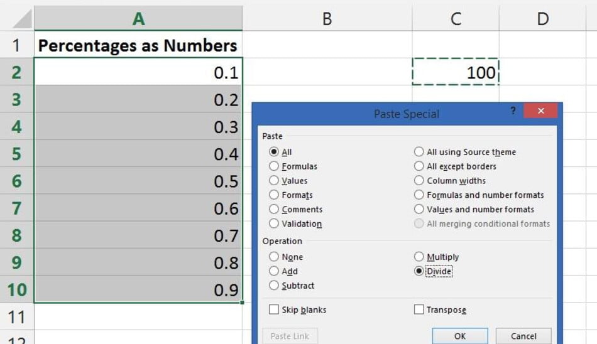Viewport: 597px width, 344px height.
Task: Select Formulas and number formats
Action: tap(419, 195)
